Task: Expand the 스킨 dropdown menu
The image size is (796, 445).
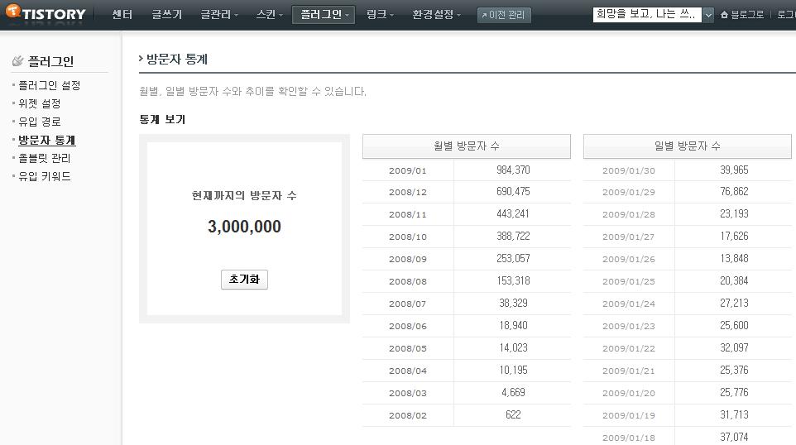Action: [269, 14]
